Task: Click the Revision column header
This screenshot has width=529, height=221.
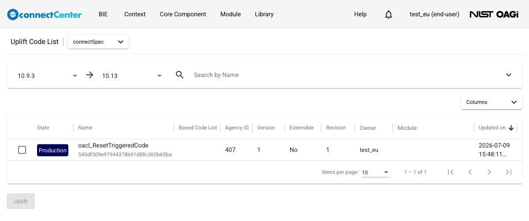Action: (336, 128)
